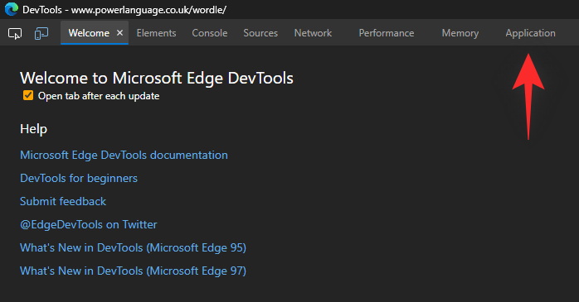Toggle device emulation icon
The height and width of the screenshot is (302, 579).
[41, 34]
